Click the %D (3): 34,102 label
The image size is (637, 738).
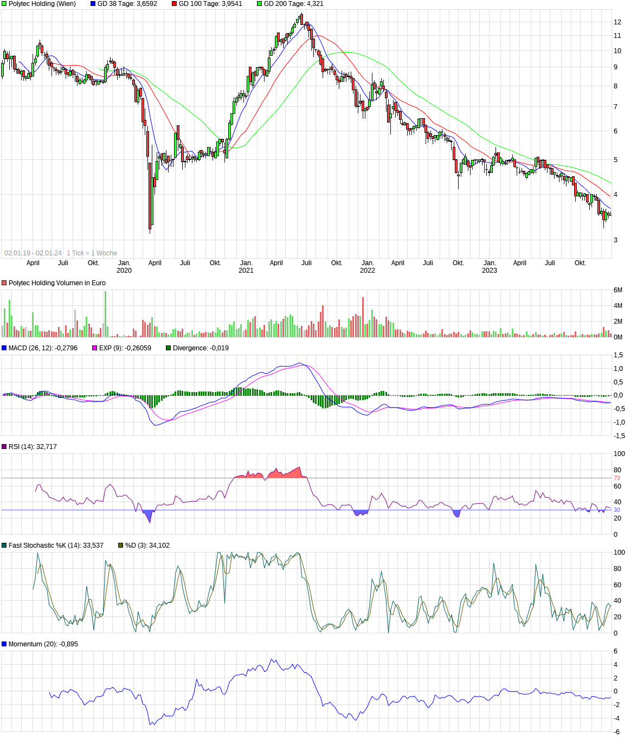coord(147,546)
